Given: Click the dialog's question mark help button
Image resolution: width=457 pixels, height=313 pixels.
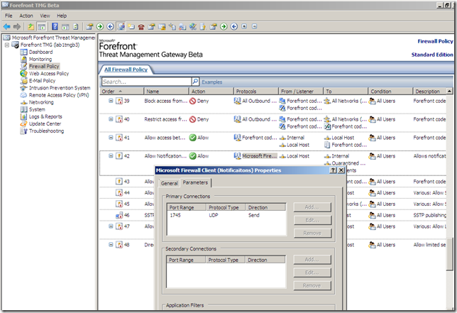Looking at the screenshot, I should click(x=333, y=170).
